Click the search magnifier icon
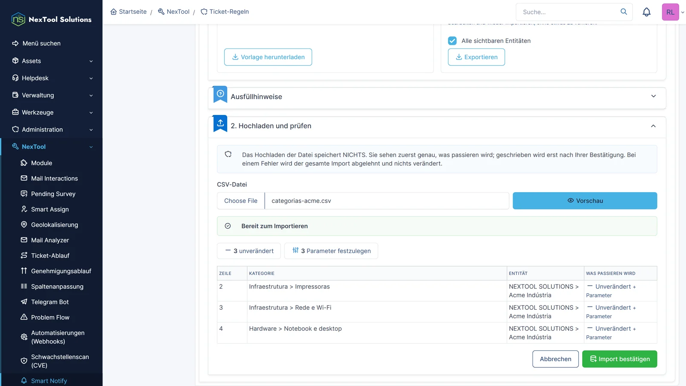The image size is (686, 386). (624, 12)
